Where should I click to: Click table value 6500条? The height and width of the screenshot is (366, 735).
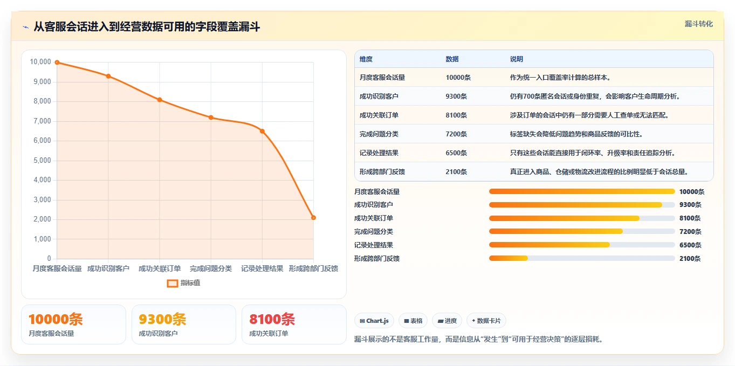457,153
